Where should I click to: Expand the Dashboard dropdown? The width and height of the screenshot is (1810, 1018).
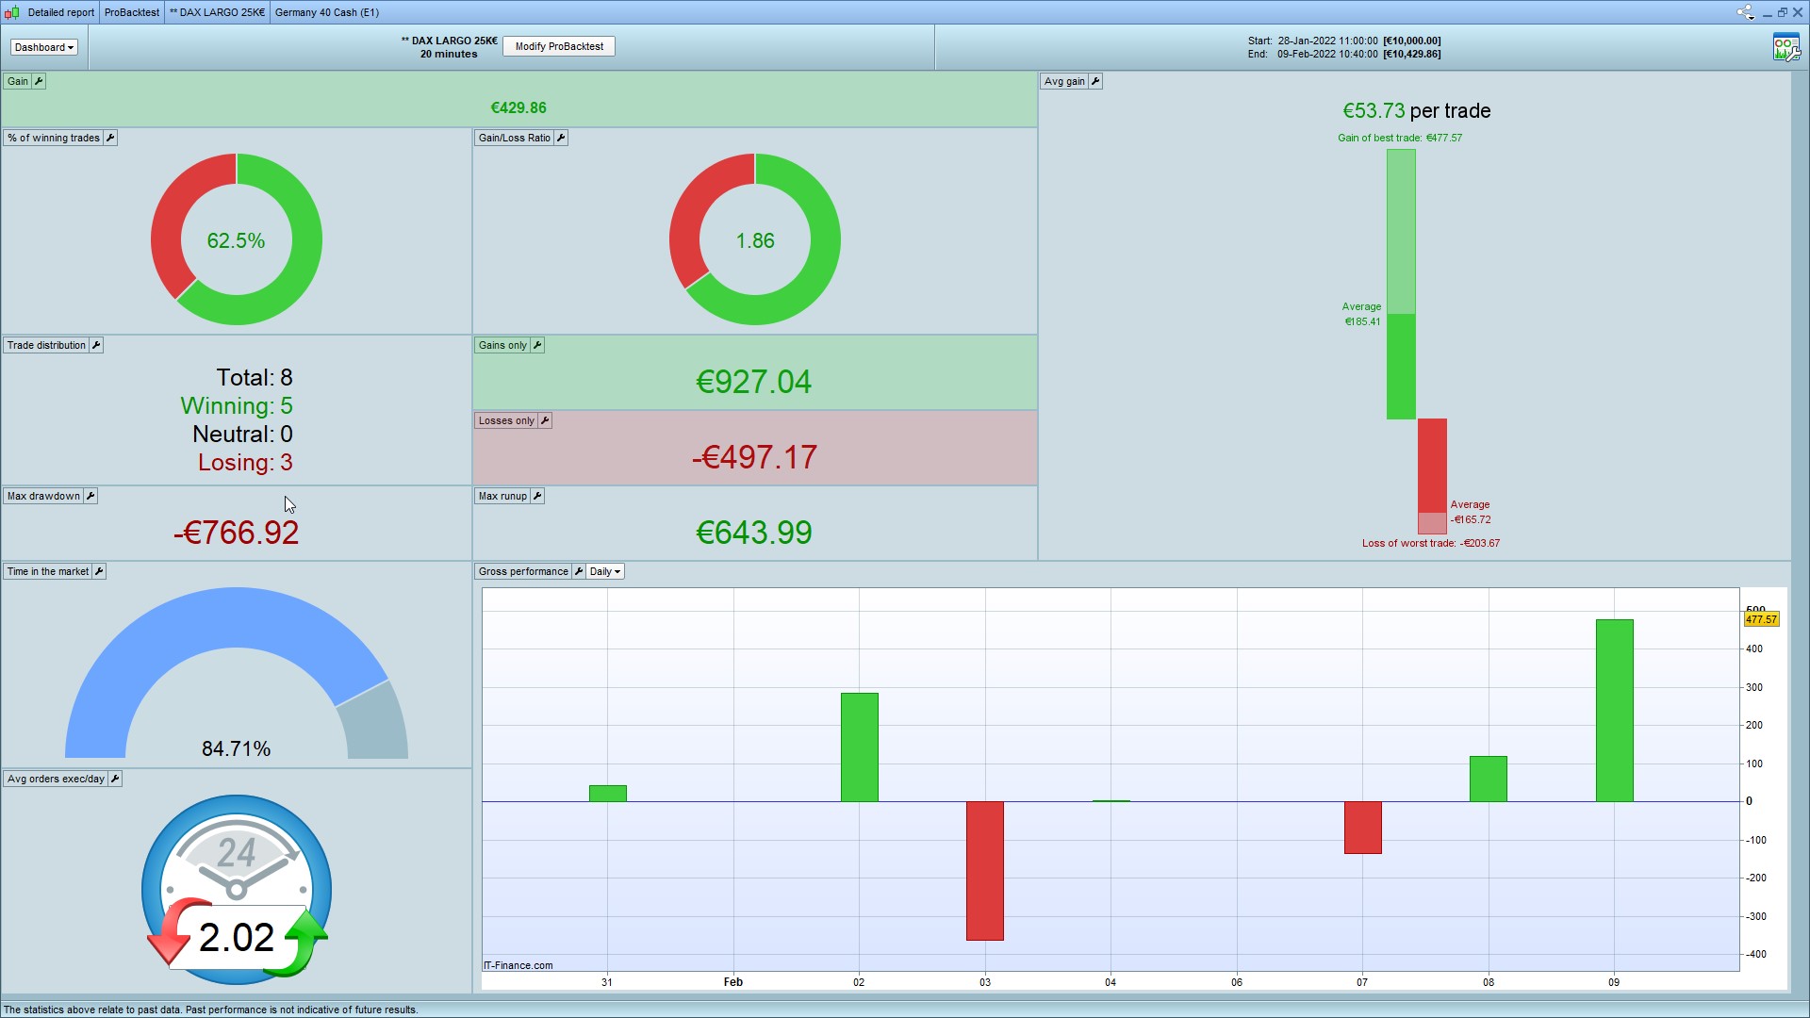pyautogui.click(x=43, y=47)
